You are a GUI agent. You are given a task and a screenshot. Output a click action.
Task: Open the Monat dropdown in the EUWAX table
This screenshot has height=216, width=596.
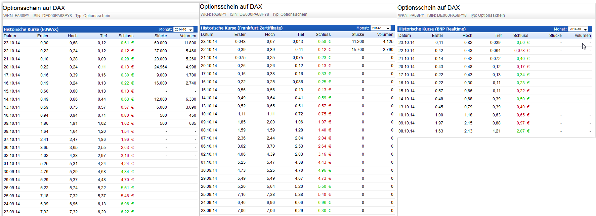[x=183, y=30]
